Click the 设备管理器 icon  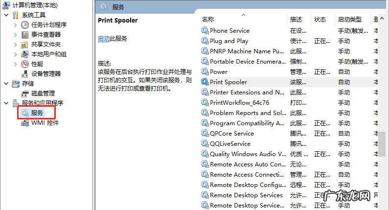[25, 74]
